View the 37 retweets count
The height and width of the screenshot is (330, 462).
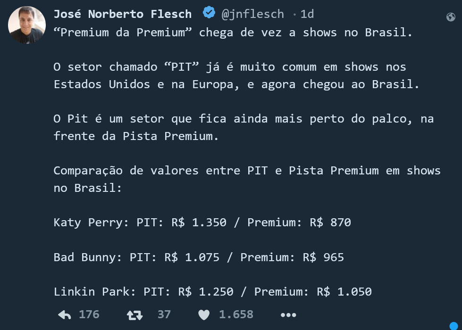(x=164, y=314)
